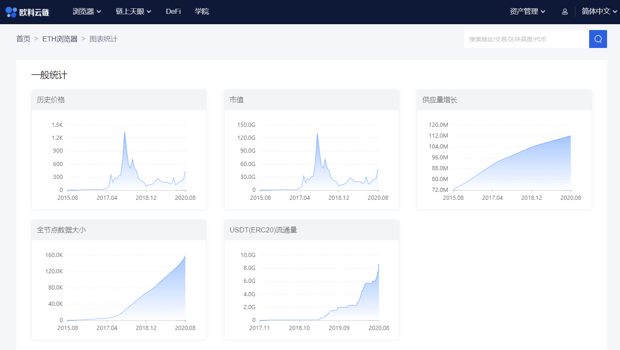Click the 供应量增长 supply growth chart
The height and width of the screenshot is (350, 620).
pos(505,159)
